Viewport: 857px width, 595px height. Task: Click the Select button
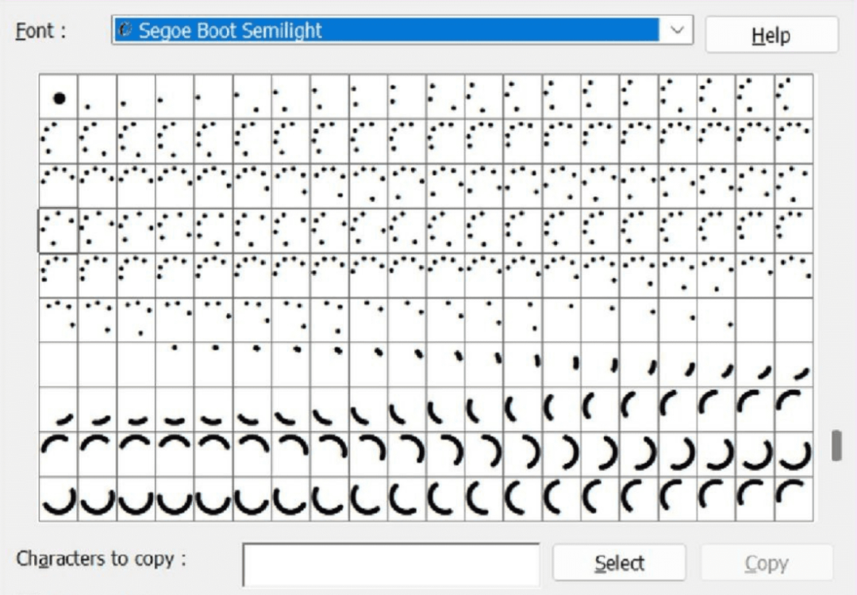(x=619, y=562)
